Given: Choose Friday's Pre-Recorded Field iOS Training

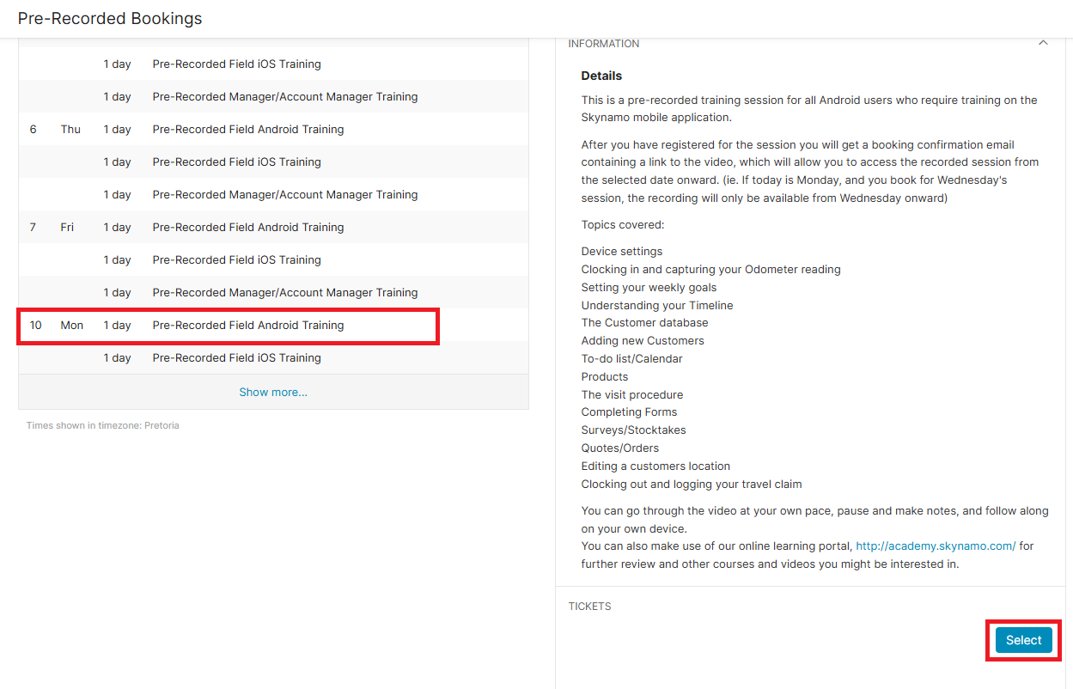Looking at the screenshot, I should [x=236, y=260].
